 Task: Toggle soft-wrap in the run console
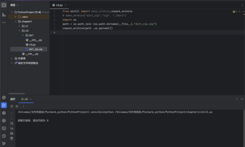click(12, 123)
